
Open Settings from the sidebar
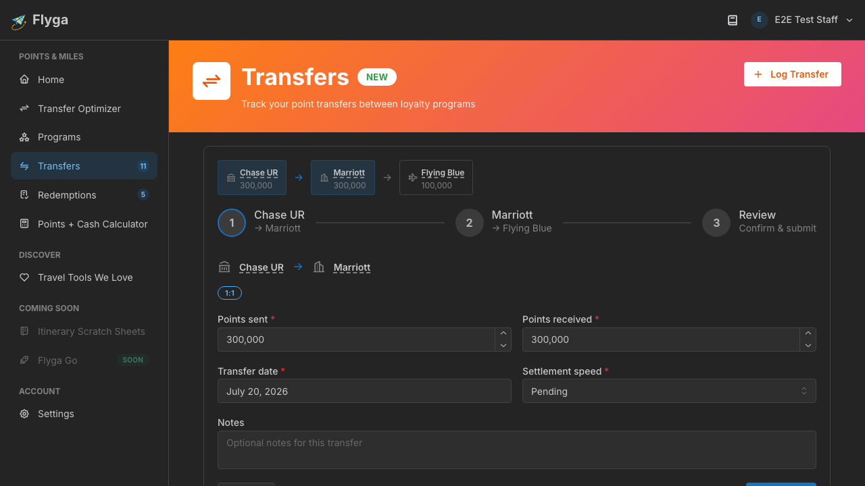pos(84,414)
